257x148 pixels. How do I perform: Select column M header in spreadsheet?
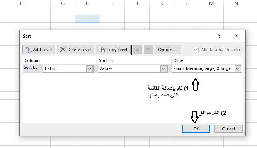click(x=211, y=3)
